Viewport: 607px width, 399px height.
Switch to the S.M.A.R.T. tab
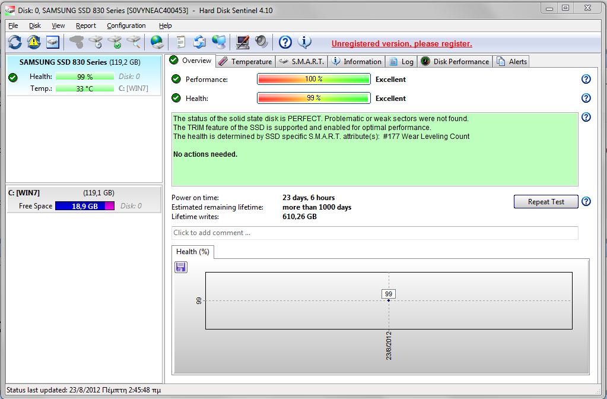tap(301, 62)
